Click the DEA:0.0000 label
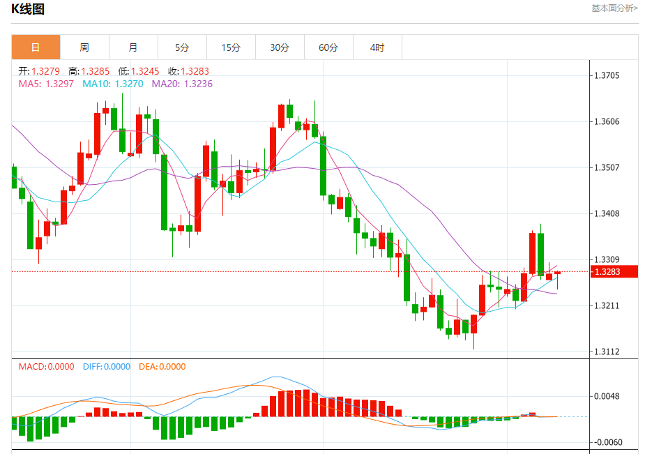 [162, 366]
